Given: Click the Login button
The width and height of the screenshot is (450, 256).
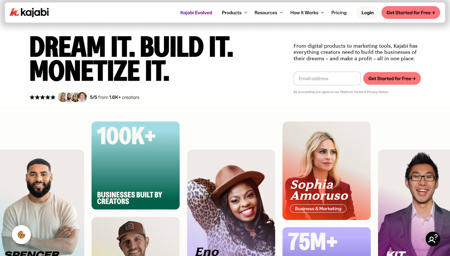Looking at the screenshot, I should coord(367,13).
